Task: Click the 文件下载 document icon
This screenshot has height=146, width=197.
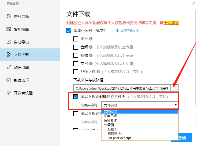Action: point(9,55)
